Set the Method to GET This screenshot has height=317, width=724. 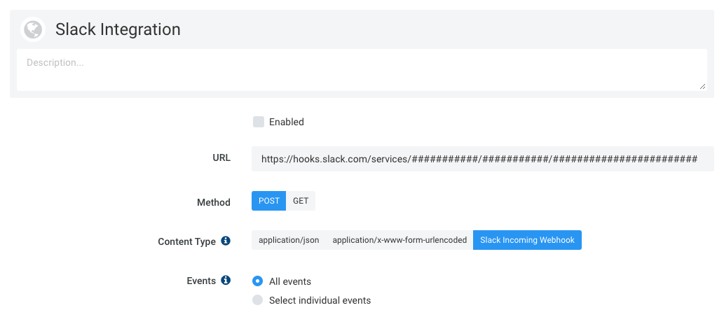(301, 201)
